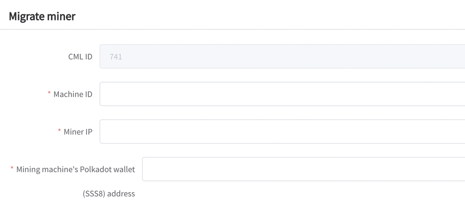Click the value 741 in CML ID
The image size is (465, 220).
[116, 57]
